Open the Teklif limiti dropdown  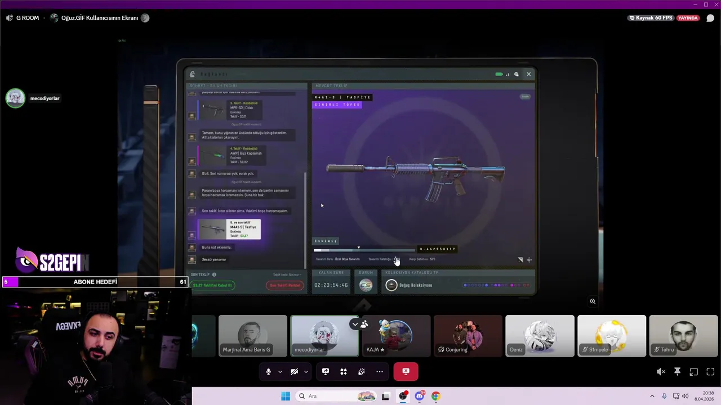(287, 274)
